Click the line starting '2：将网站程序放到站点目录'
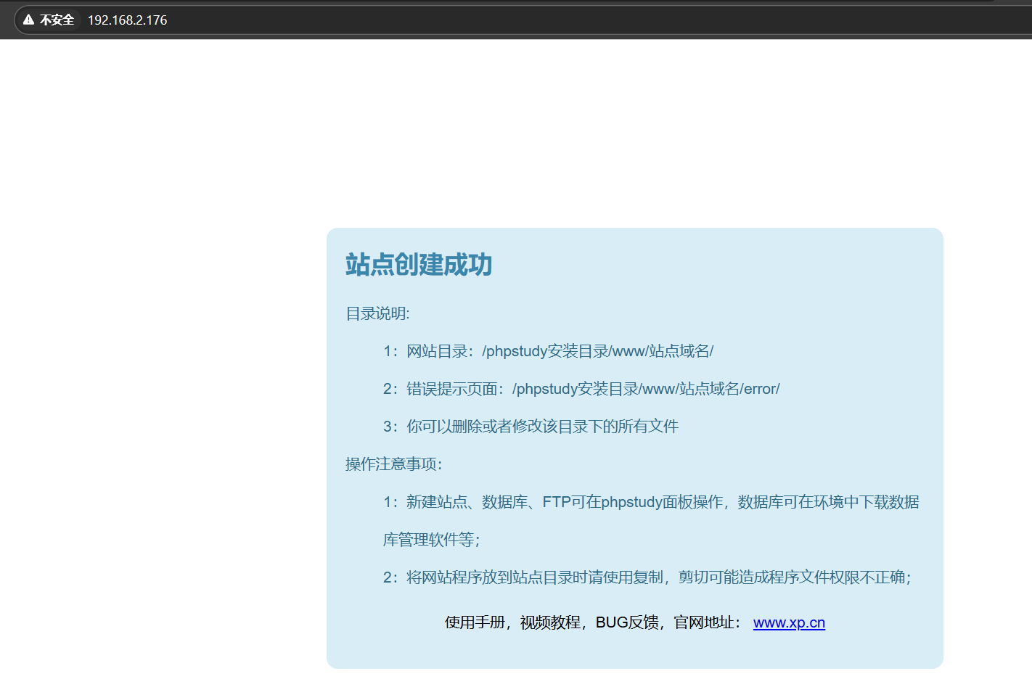1032x687 pixels. 647,577
